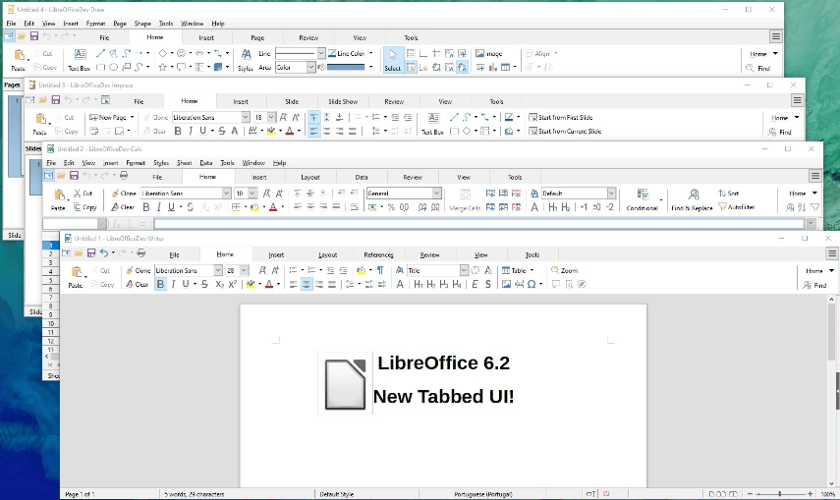Click the Insert Image icon in Writer
This screenshot has width=840, height=500.
click(506, 285)
